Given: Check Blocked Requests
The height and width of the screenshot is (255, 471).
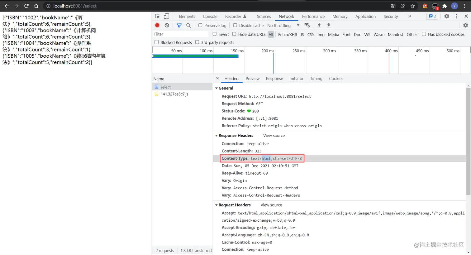Looking at the screenshot, I should coord(157,42).
